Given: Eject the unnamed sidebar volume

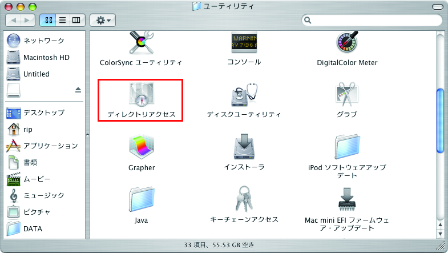Looking at the screenshot, I should 78,90.
